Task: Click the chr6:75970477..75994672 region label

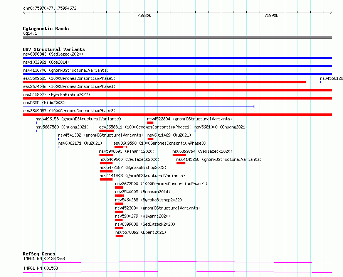Action: click(50, 8)
